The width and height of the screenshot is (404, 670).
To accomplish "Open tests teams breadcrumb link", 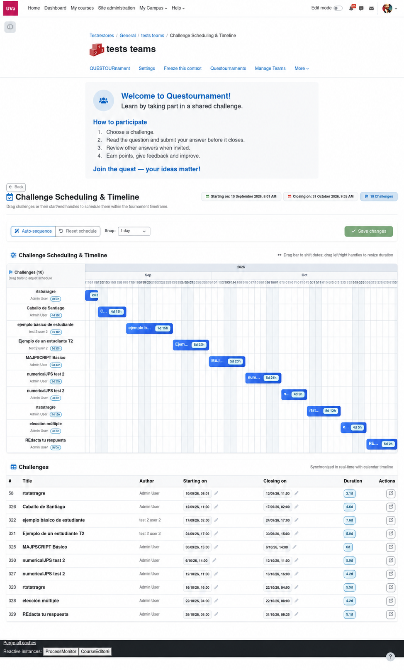I will [153, 36].
